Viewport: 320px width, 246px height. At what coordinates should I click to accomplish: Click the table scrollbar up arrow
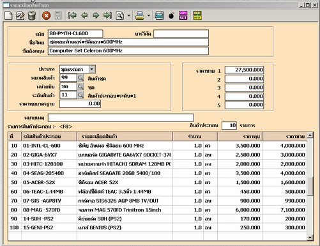(x=310, y=135)
